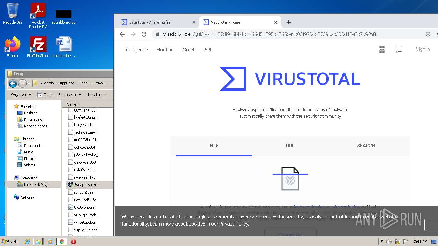Launch Acrobat Reader DC desktop shortcut
Viewport: 438px width, 246px height.
pos(38,15)
